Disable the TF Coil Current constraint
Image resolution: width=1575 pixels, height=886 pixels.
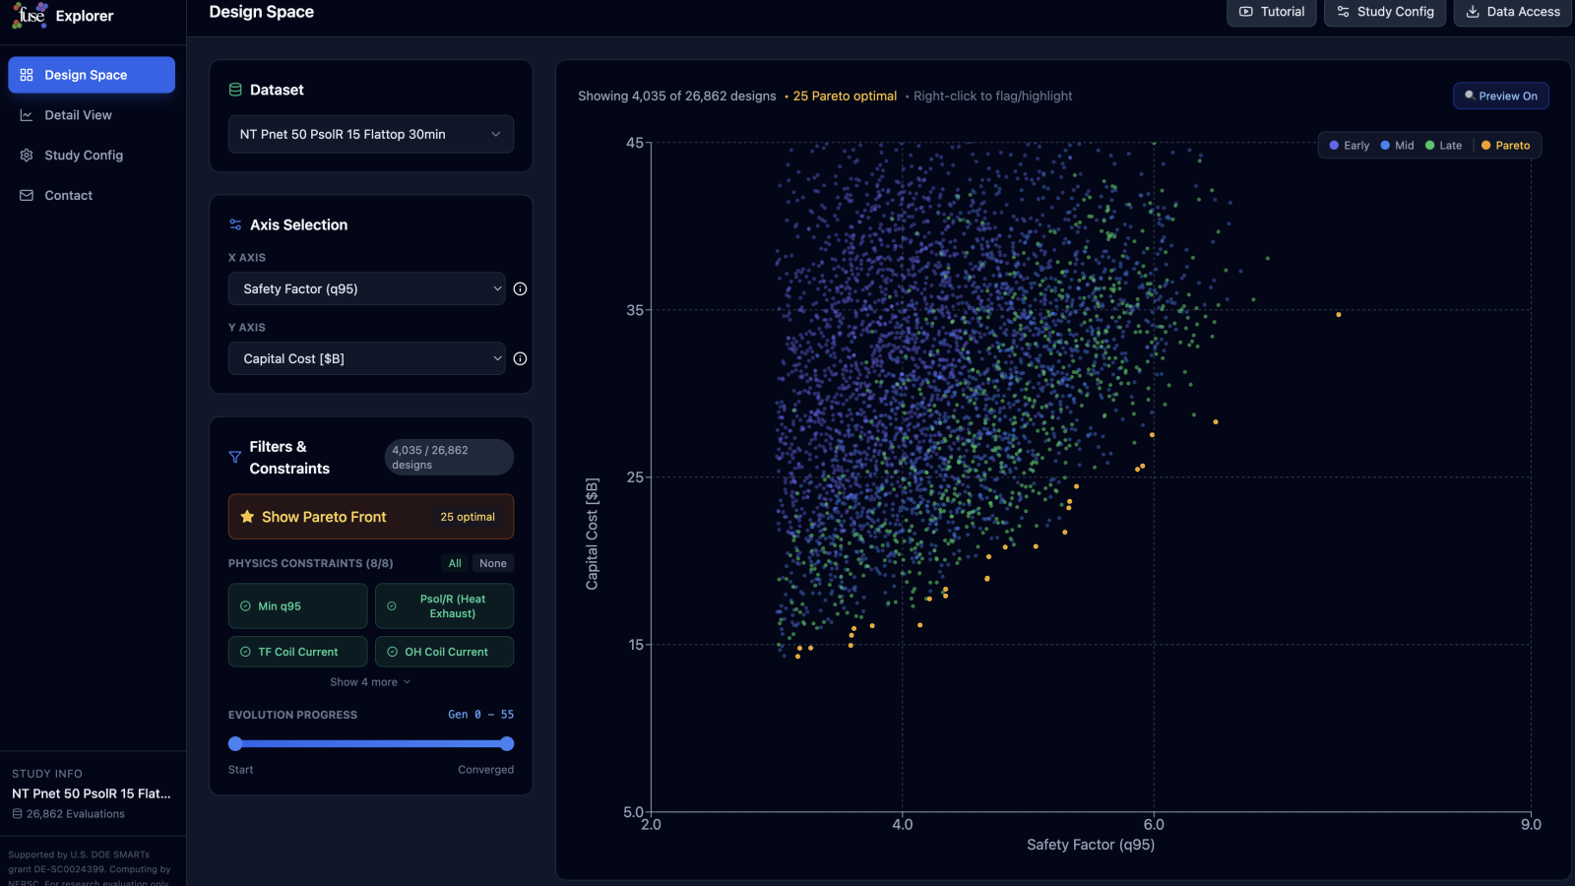click(x=297, y=652)
